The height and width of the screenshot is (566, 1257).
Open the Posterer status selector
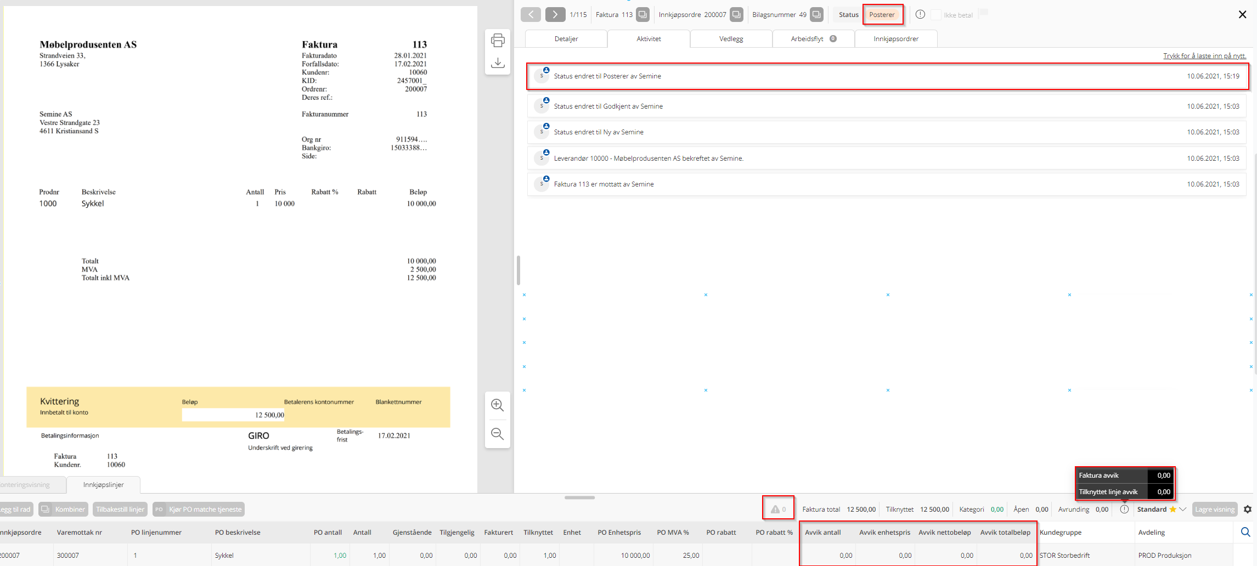tap(882, 15)
